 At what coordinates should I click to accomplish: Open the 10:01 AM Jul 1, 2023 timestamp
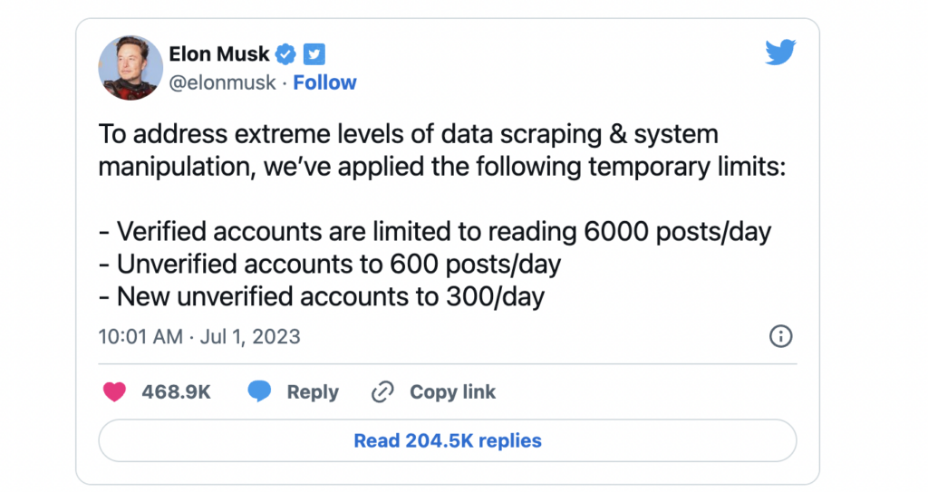tap(199, 338)
